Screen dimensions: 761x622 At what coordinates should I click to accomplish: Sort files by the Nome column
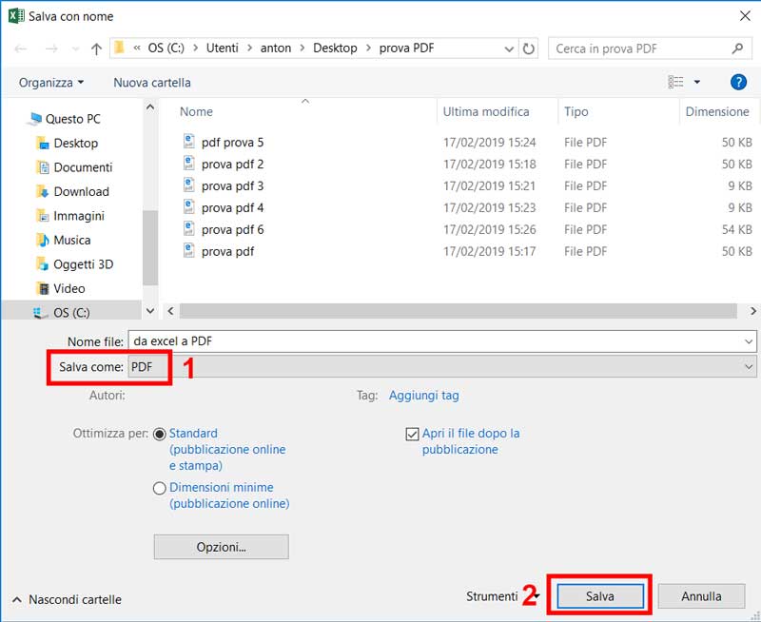pos(196,111)
